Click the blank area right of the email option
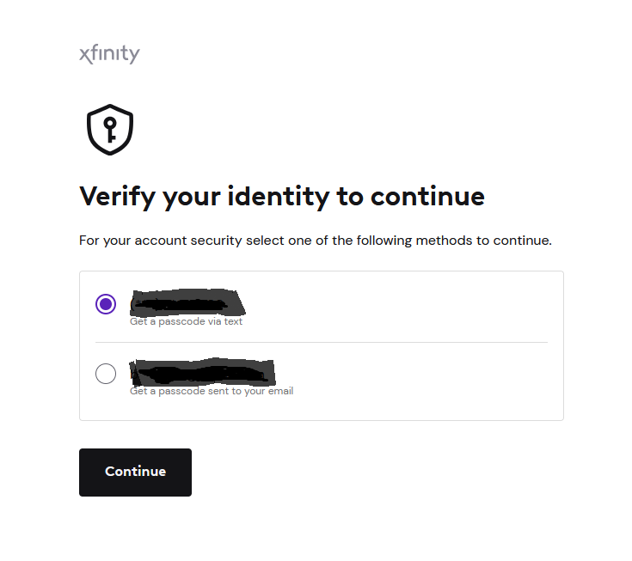 pos(420,376)
